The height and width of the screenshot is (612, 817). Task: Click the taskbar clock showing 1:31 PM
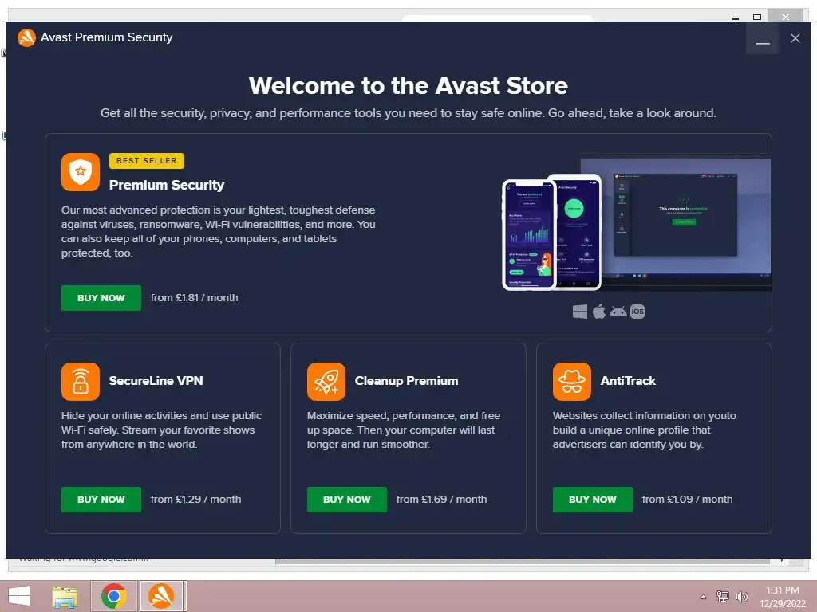tap(783, 597)
